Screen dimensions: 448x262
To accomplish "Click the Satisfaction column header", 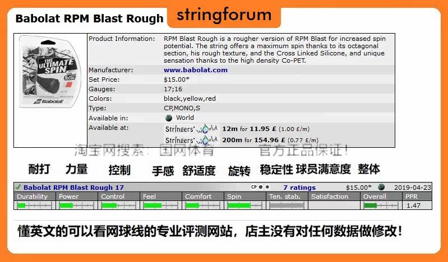I will tap(334, 196).
